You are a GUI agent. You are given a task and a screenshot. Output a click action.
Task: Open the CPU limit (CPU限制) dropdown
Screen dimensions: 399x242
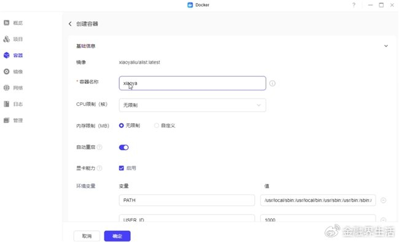(x=192, y=105)
